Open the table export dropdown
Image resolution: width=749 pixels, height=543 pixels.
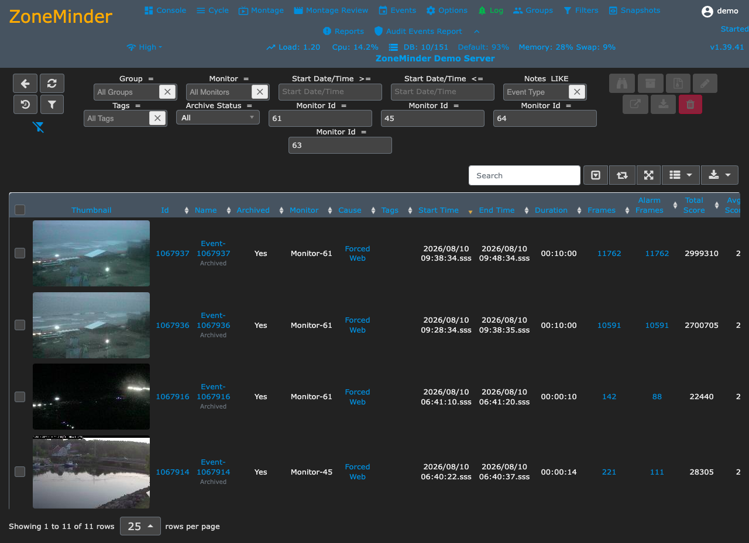(720, 175)
